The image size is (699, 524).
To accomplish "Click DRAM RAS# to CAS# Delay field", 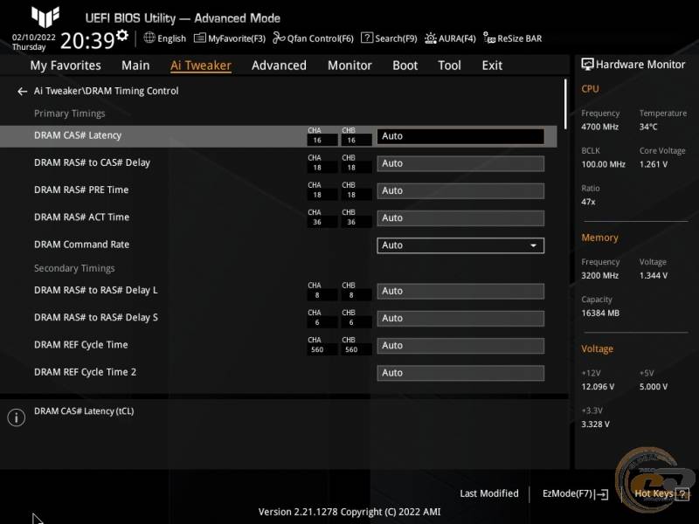I will [x=460, y=163].
